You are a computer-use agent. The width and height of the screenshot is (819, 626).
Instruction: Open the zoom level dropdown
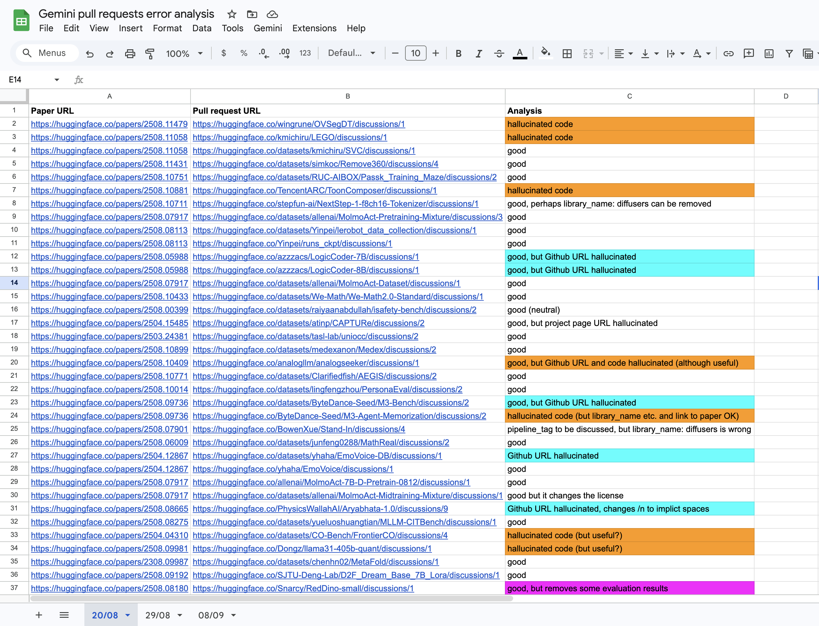pos(184,54)
